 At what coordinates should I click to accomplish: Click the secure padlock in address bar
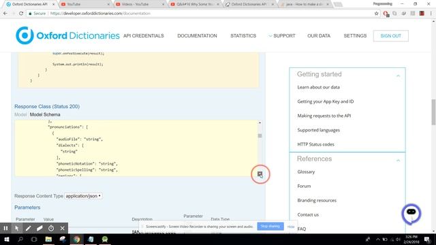point(30,14)
